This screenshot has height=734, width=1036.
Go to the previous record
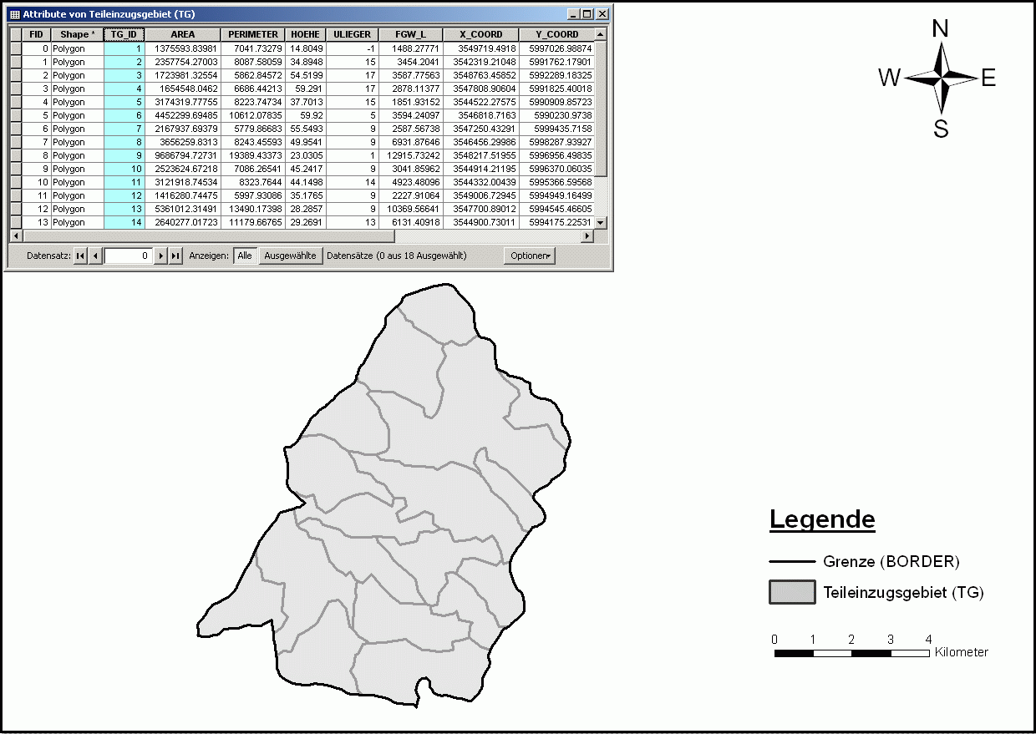pos(95,256)
